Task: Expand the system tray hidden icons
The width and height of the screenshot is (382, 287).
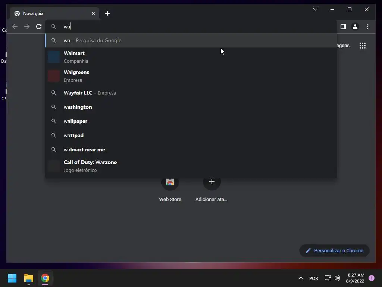Action: click(x=301, y=278)
